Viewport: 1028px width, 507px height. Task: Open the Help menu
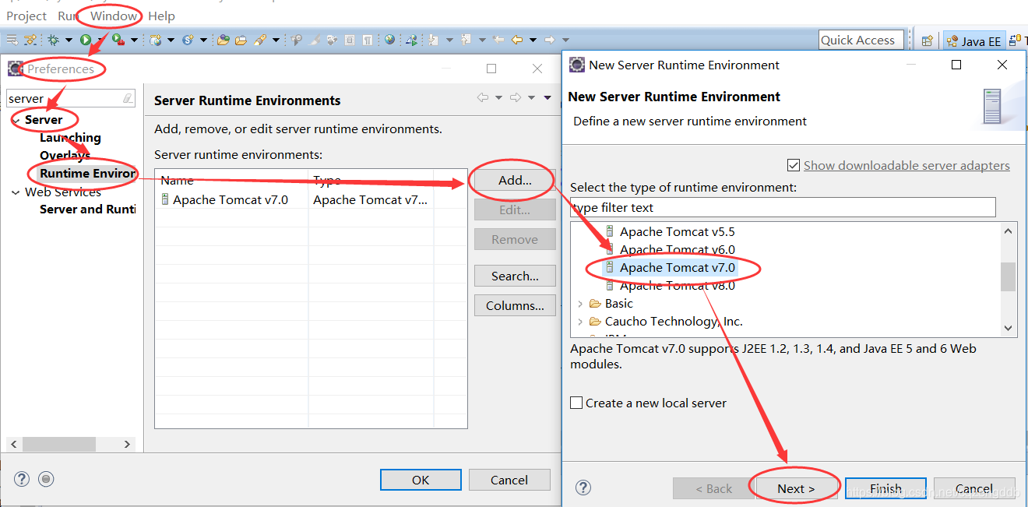click(x=161, y=16)
